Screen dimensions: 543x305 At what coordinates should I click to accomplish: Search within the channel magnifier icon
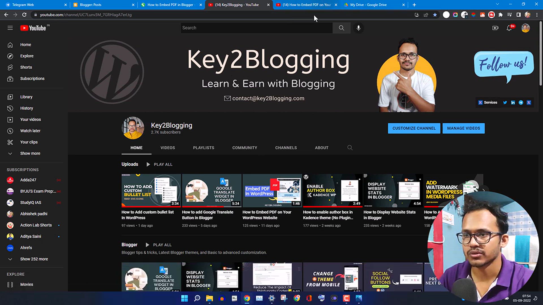[350, 147]
